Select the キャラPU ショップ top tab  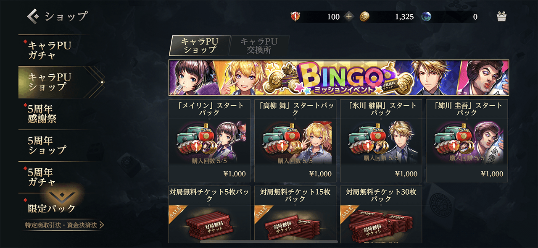(x=199, y=46)
